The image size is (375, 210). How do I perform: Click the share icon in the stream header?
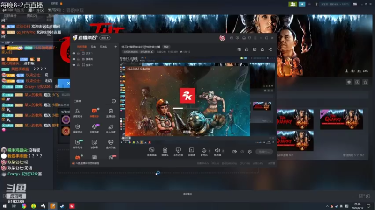[x=270, y=49]
